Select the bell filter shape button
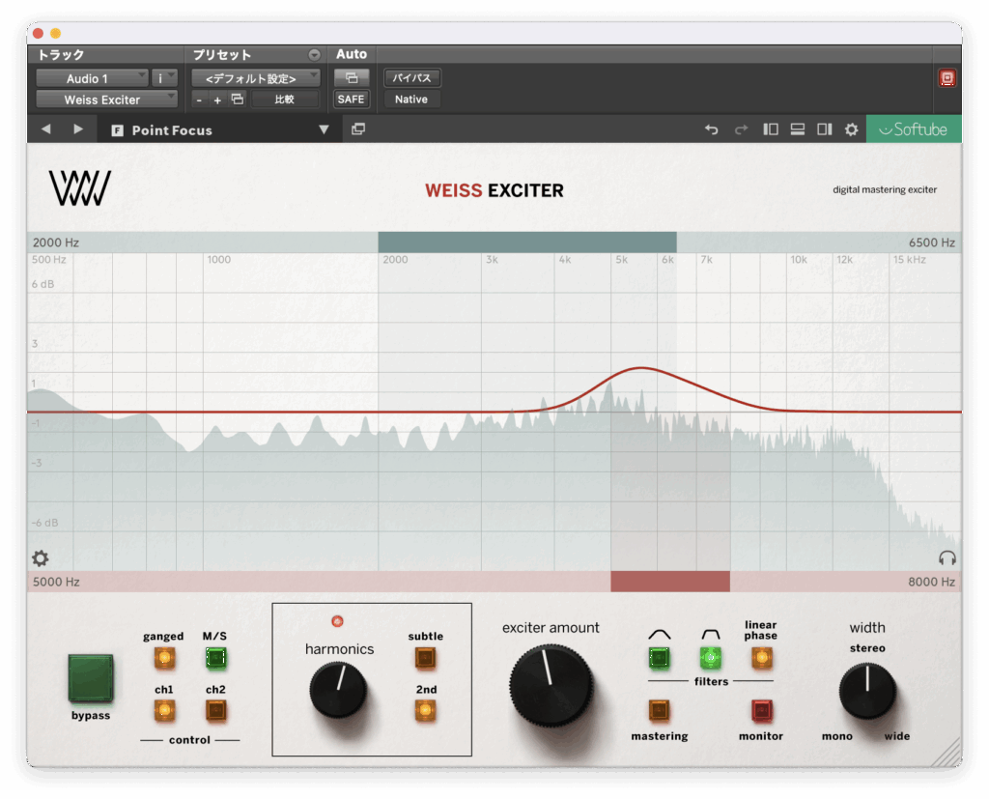Image resolution: width=989 pixels, height=799 pixels. 659,658
